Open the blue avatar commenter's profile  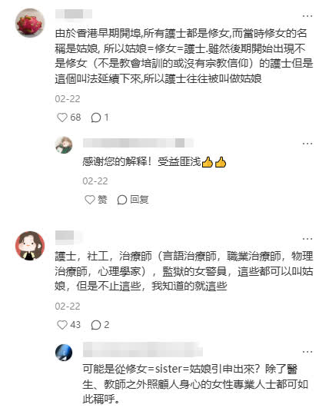[x=64, y=353]
